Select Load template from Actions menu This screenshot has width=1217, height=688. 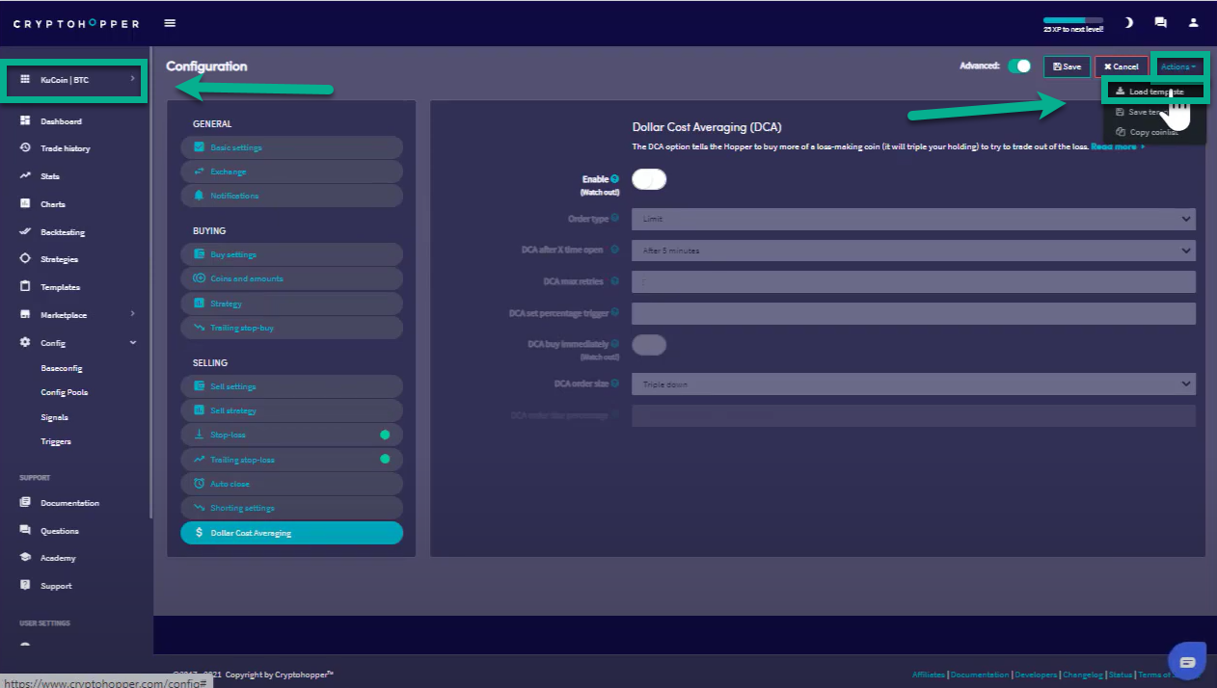click(1155, 92)
